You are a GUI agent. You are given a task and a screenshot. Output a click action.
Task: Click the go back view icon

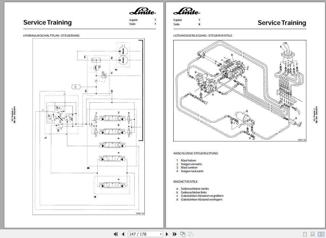coord(183,234)
